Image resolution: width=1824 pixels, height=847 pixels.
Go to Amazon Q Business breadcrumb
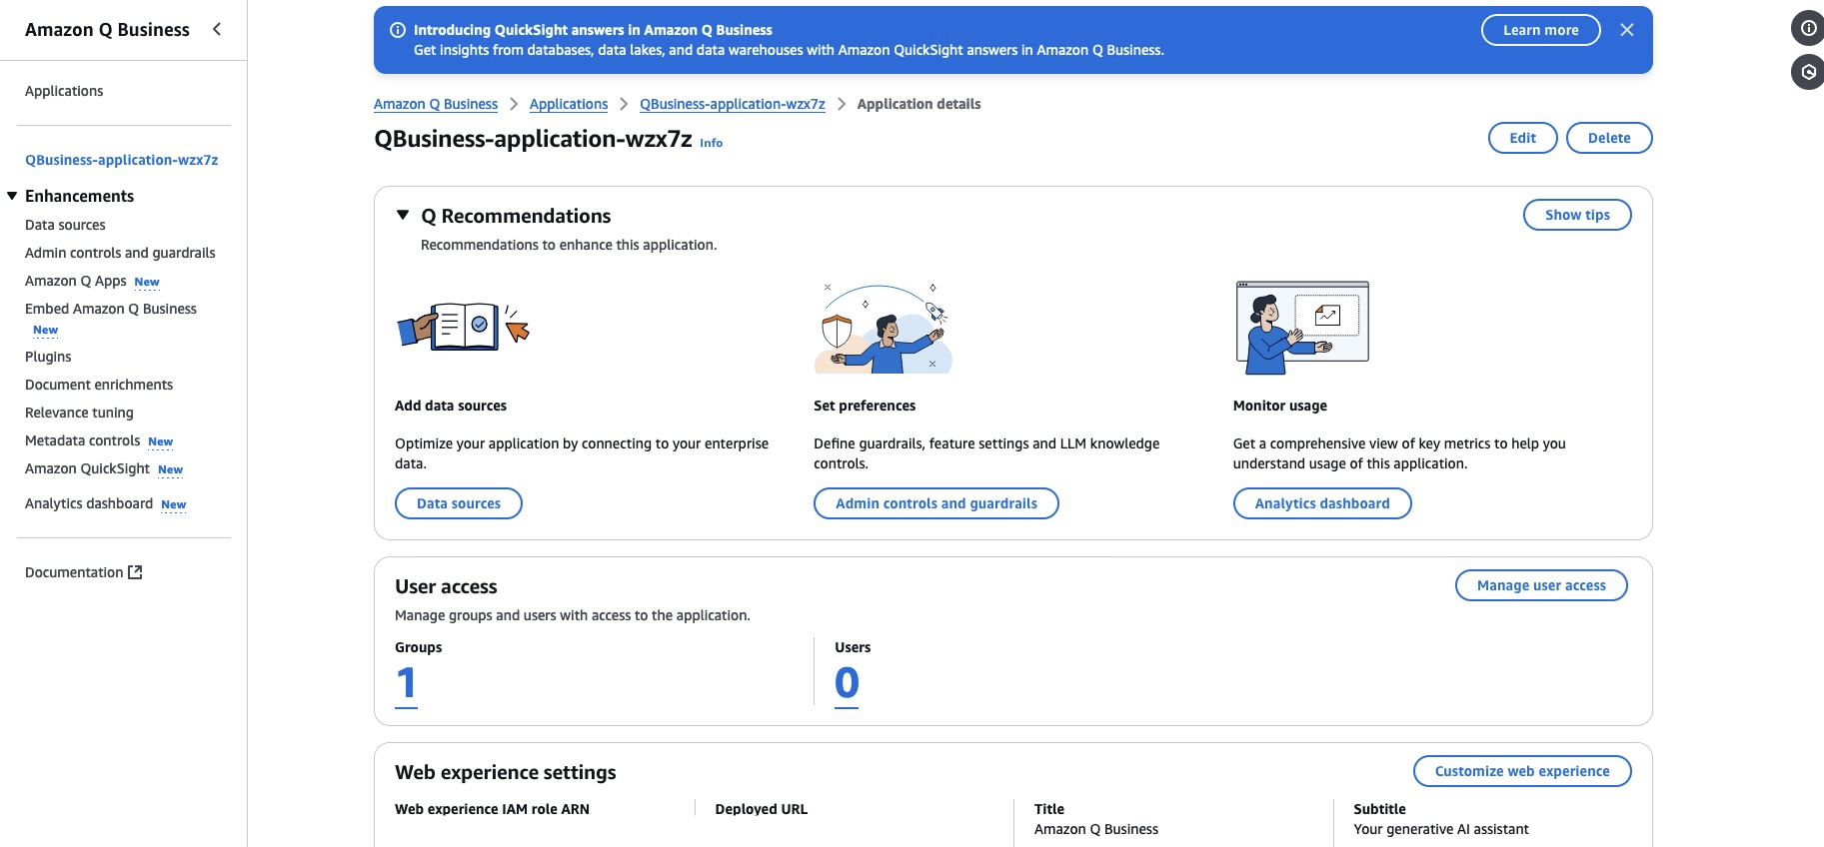[436, 104]
